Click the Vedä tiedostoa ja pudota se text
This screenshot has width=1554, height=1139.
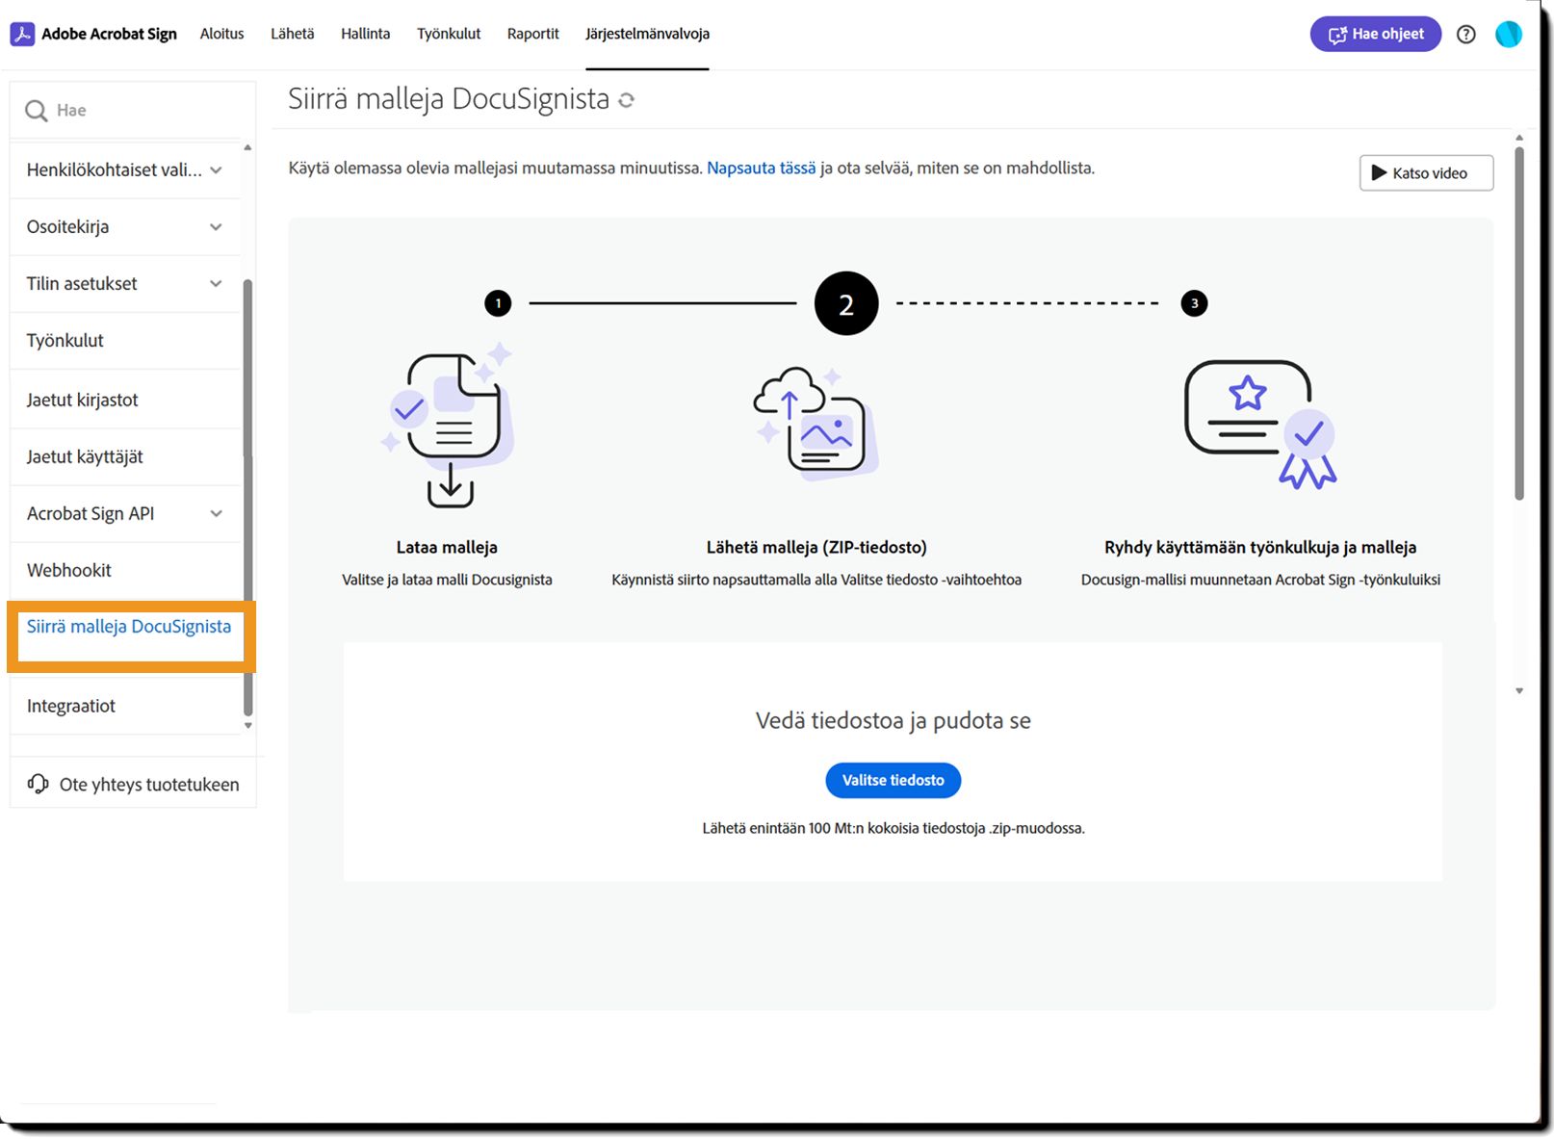point(894,720)
